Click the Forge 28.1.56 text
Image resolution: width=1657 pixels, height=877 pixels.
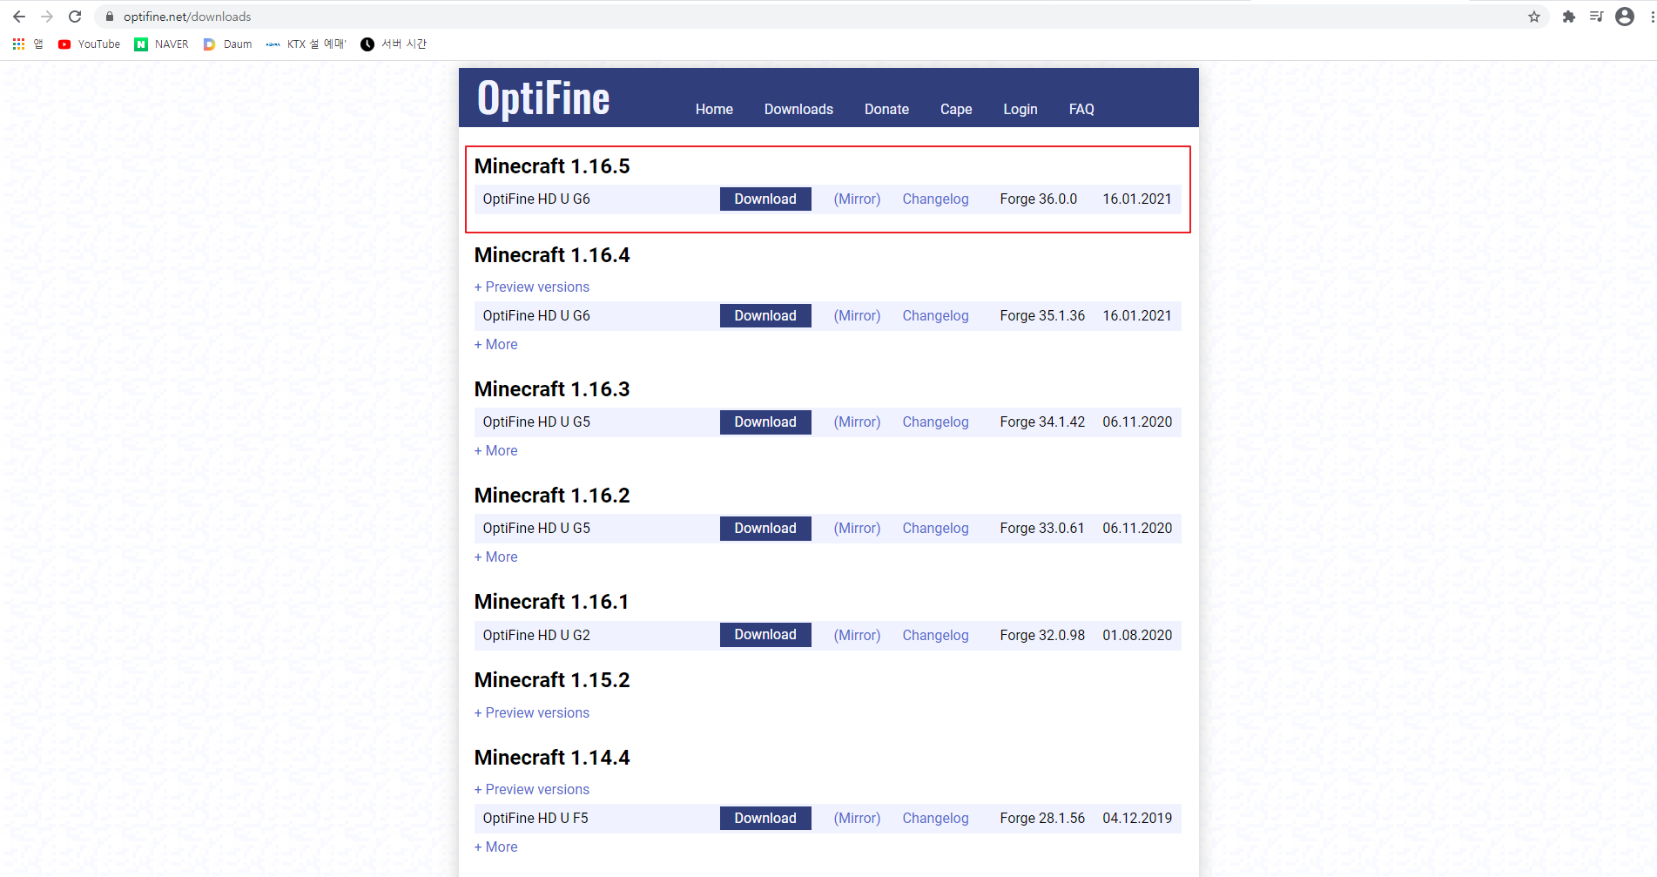click(1042, 818)
